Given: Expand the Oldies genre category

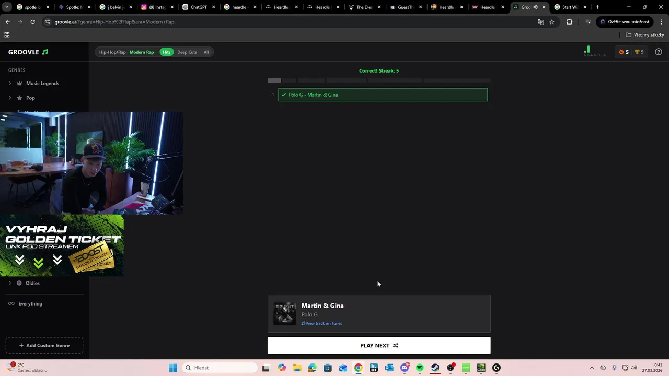Looking at the screenshot, I should [x=9, y=283].
